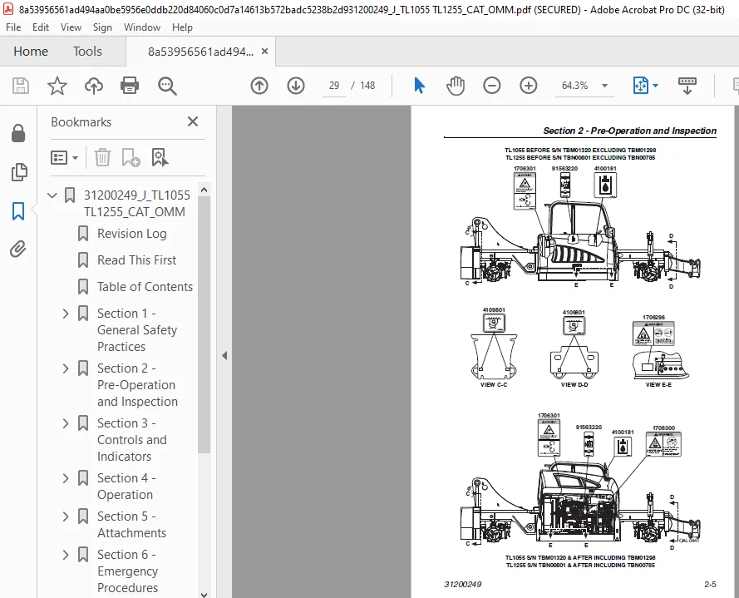Open security lock panel in sidebar

click(x=18, y=133)
